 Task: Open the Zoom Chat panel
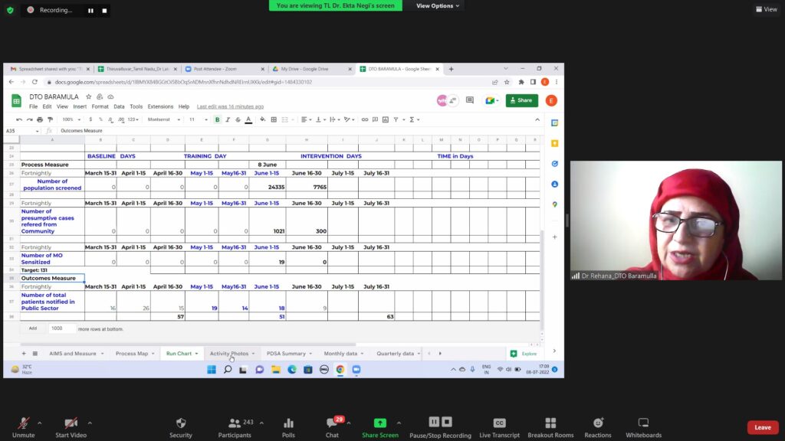(332, 426)
